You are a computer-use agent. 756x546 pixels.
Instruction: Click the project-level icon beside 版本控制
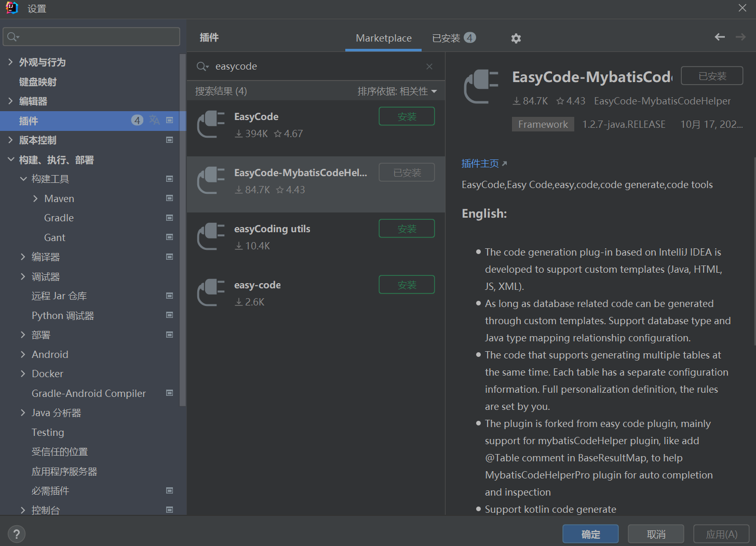pyautogui.click(x=169, y=140)
